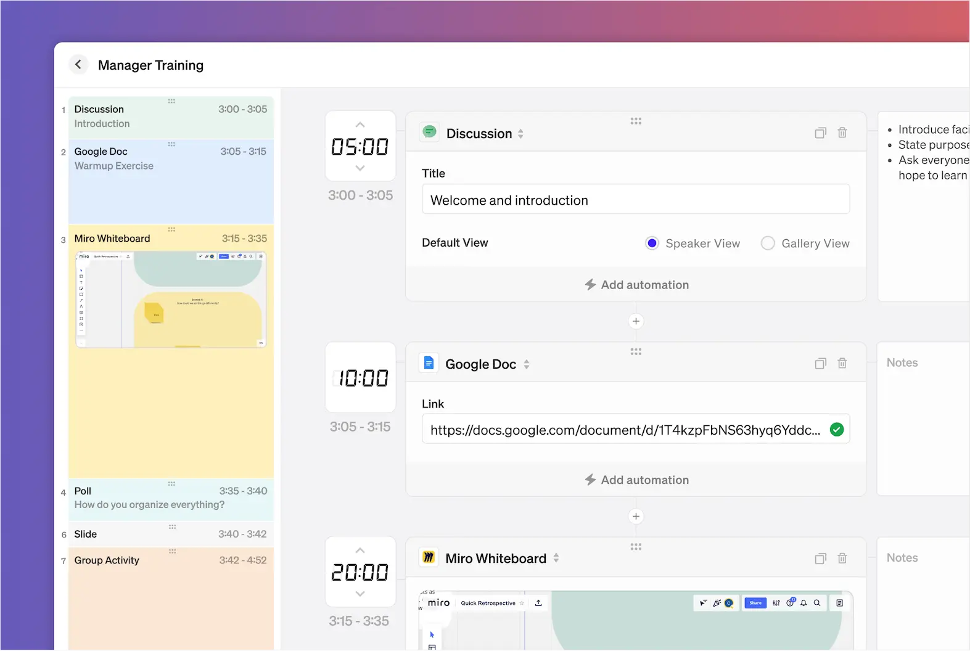Click drag handle on sidebar Poll item

(171, 484)
